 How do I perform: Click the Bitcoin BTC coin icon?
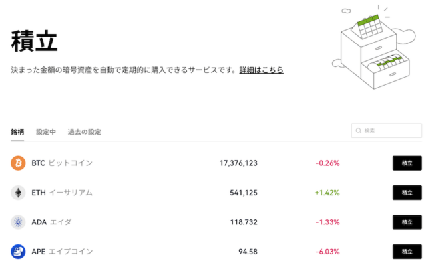[x=18, y=163]
